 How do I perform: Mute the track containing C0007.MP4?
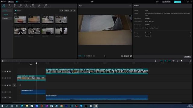(x=10, y=78)
